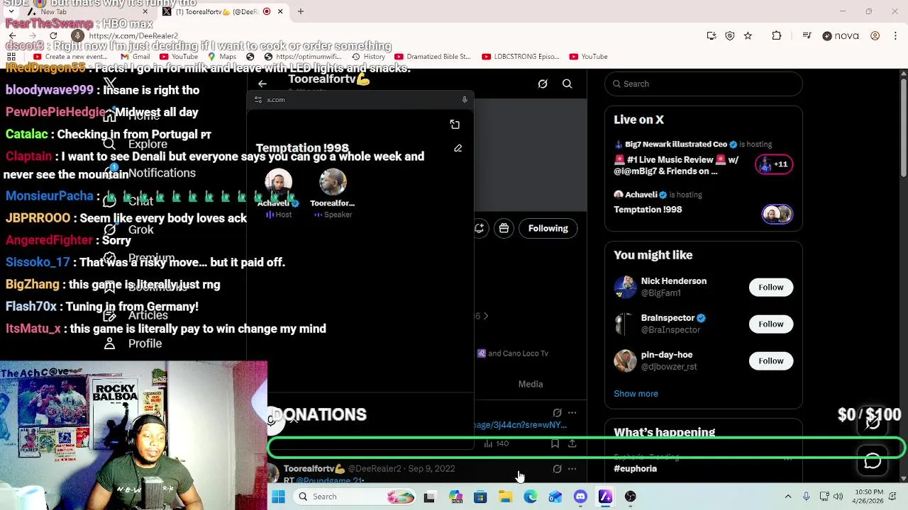Open Discord from the taskbar
The height and width of the screenshot is (510, 908).
tap(580, 497)
